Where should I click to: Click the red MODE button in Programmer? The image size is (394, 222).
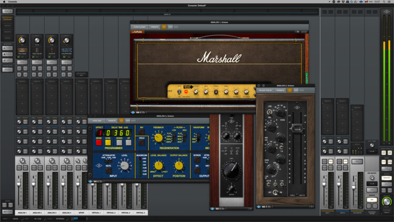point(99,143)
